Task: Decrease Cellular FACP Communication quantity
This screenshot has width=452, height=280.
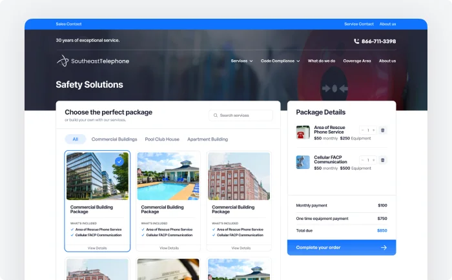Action: pyautogui.click(x=363, y=160)
